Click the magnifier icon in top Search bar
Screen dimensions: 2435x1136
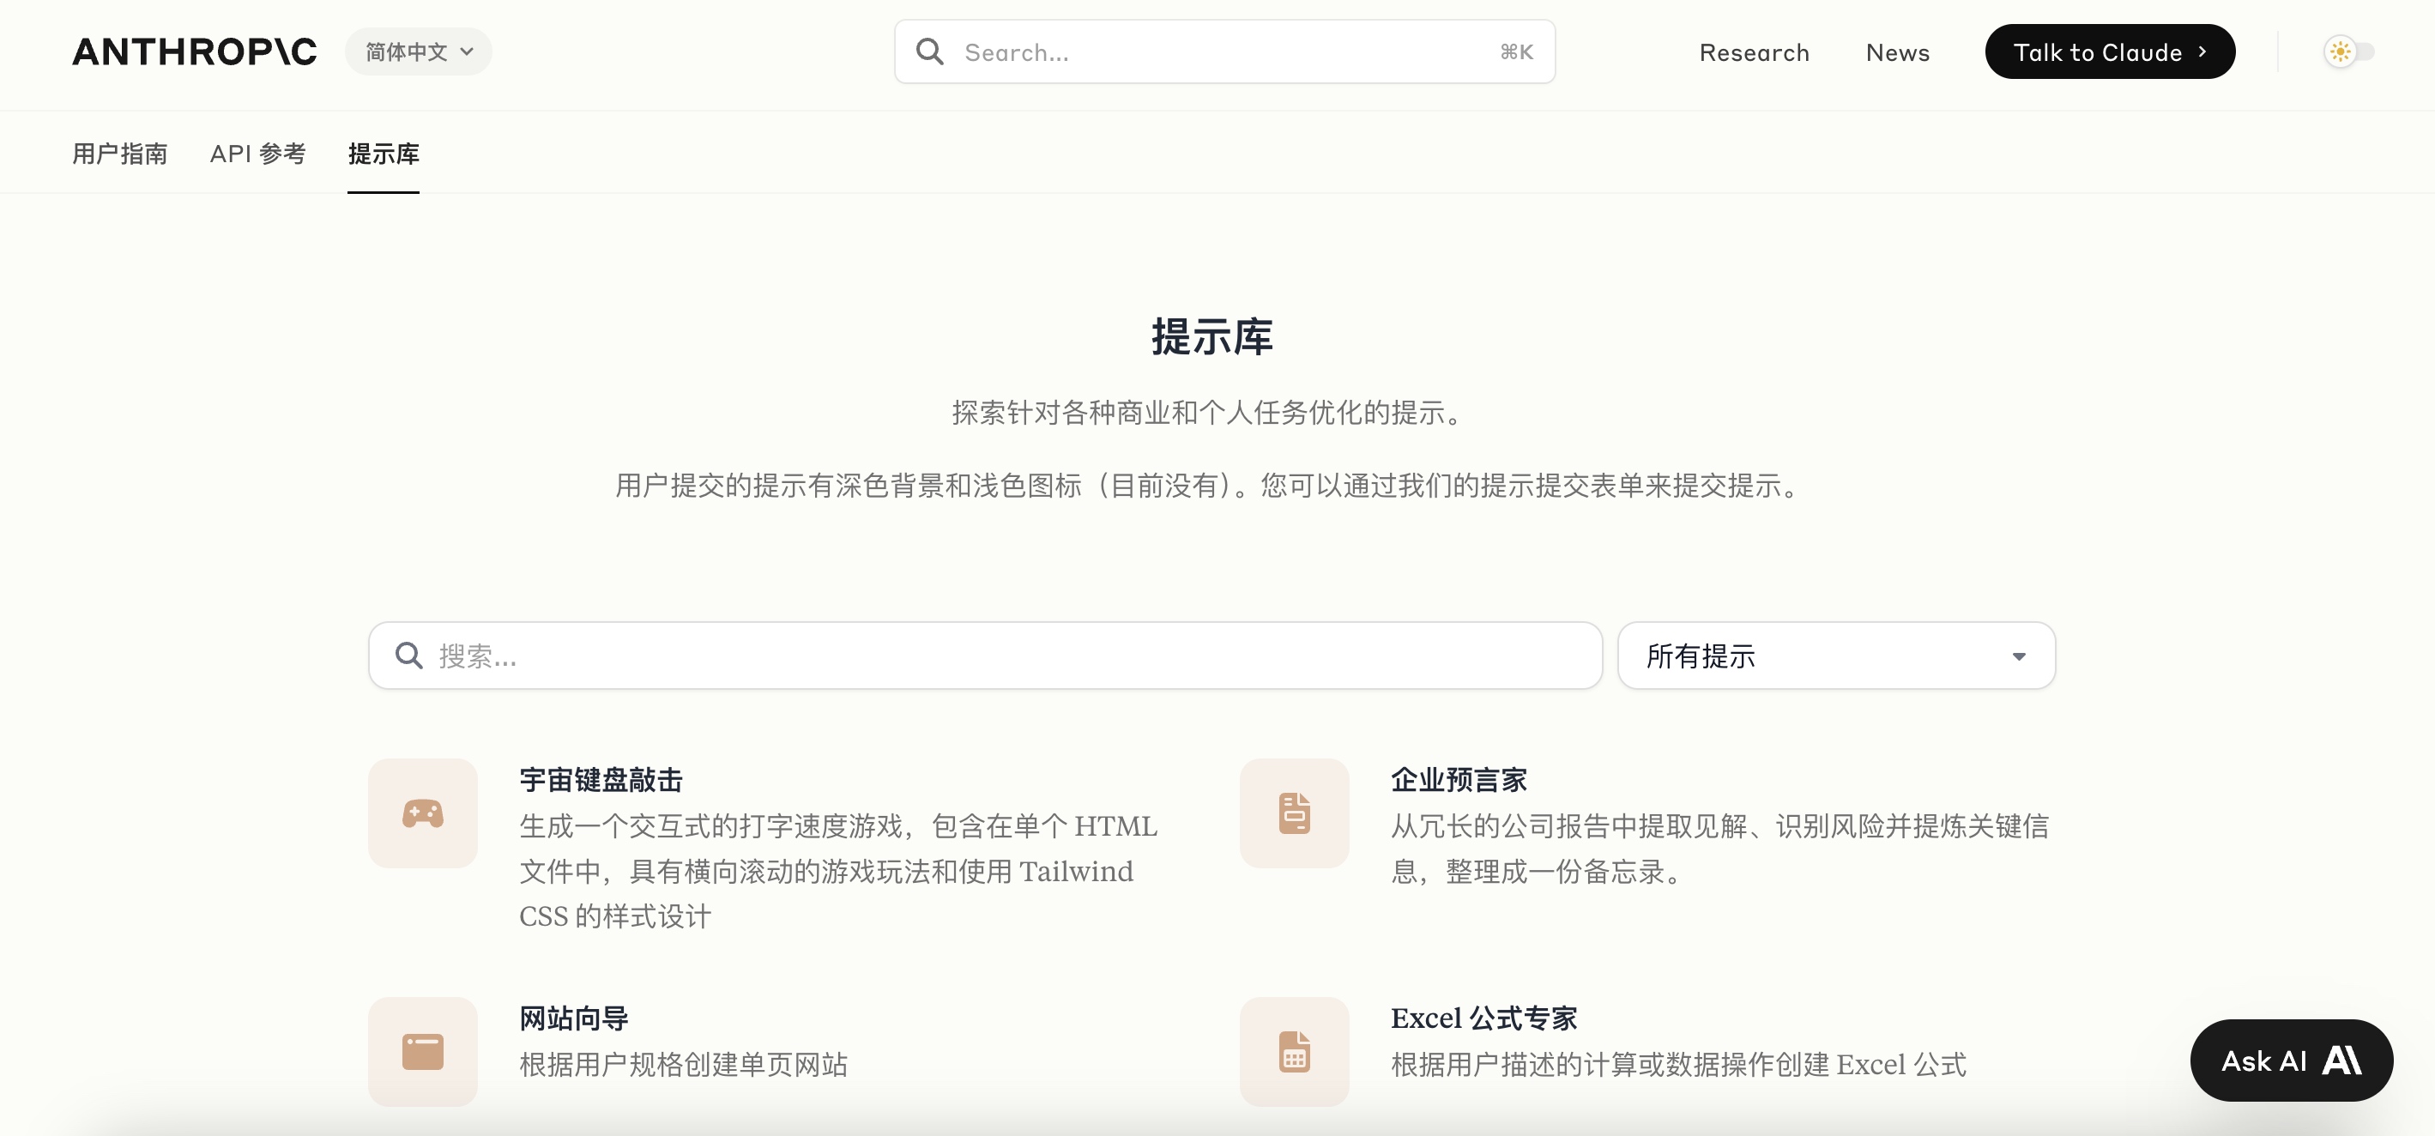929,52
